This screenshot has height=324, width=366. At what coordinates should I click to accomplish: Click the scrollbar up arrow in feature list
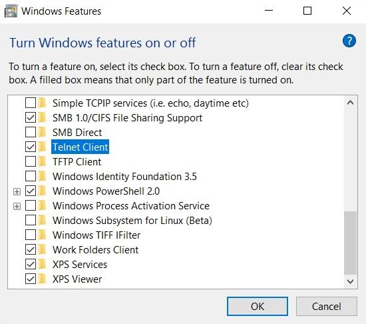pos(350,103)
